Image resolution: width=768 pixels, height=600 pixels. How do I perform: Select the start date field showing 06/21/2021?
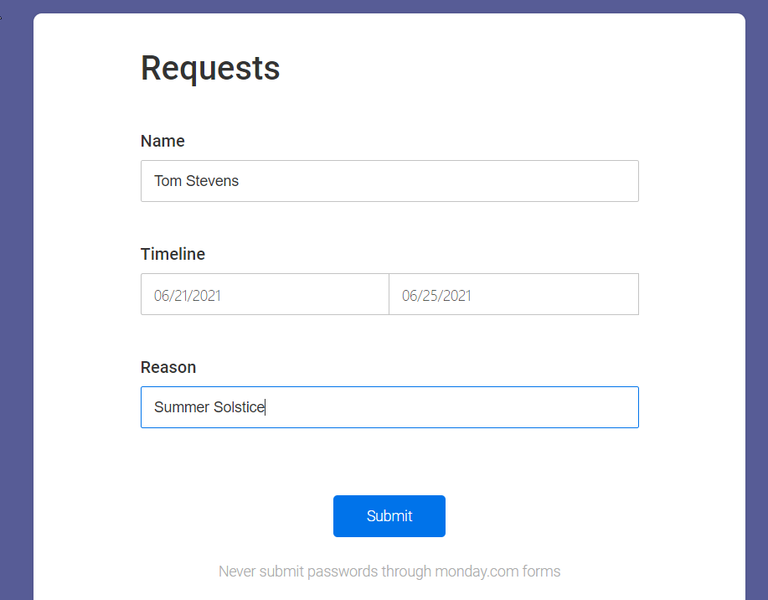[x=265, y=294]
